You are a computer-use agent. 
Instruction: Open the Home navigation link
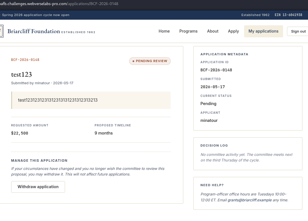coord(164,31)
